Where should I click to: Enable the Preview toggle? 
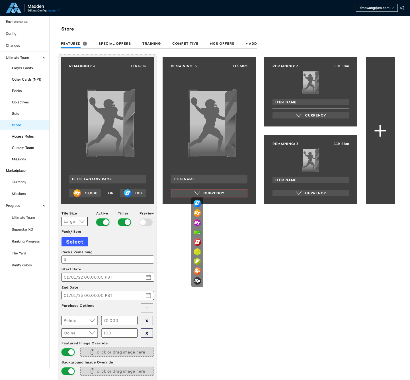pos(146,222)
